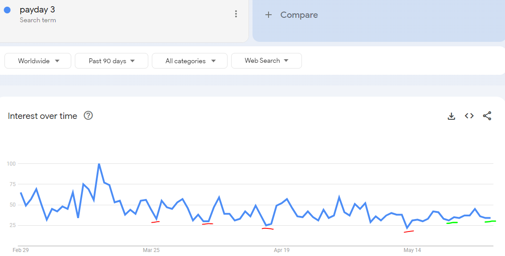This screenshot has width=505, height=256.
Task: Download the interest over time CSV
Action: pyautogui.click(x=452, y=116)
